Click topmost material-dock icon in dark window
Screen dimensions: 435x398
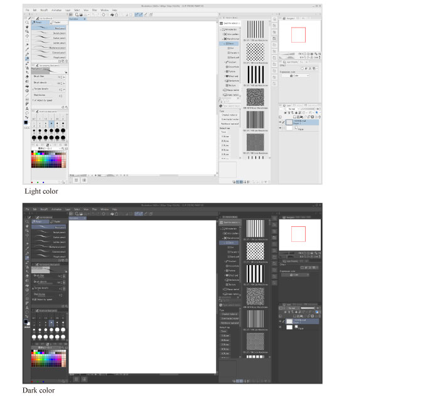[x=274, y=218]
